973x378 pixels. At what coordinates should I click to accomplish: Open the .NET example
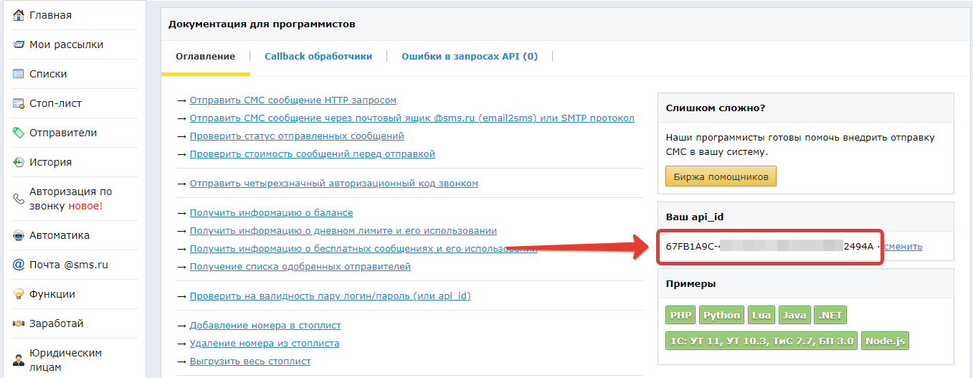(x=830, y=316)
